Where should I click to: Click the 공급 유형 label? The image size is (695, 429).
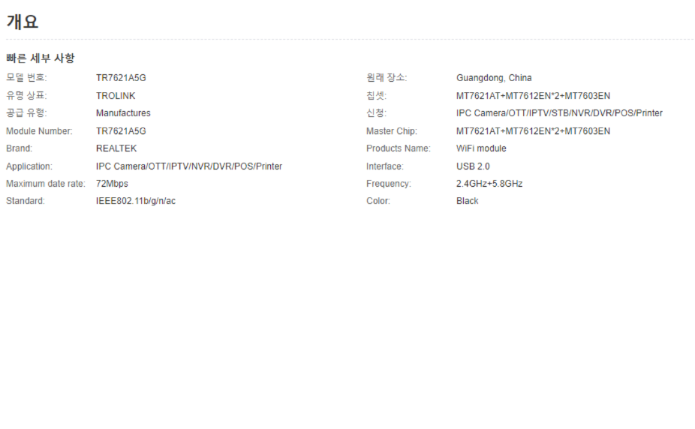coord(26,113)
